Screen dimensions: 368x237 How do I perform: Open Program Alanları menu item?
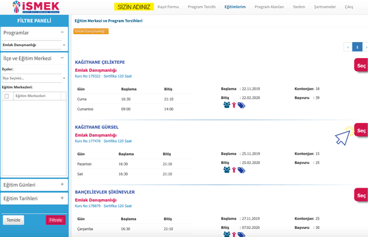269,7
